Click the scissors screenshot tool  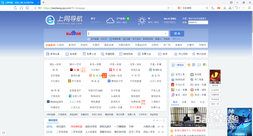[230, 8]
